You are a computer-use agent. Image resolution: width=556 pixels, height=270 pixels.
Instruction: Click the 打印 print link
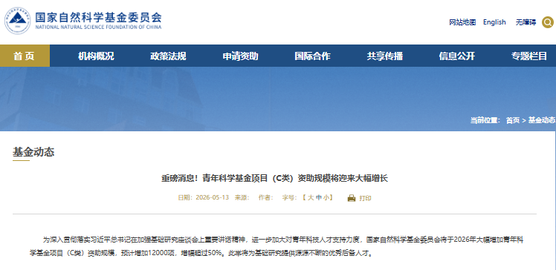click(x=365, y=198)
